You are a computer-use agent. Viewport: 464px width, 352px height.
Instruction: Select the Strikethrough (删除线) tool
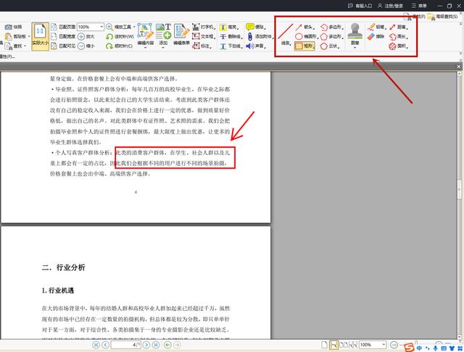pyautogui.click(x=231, y=37)
